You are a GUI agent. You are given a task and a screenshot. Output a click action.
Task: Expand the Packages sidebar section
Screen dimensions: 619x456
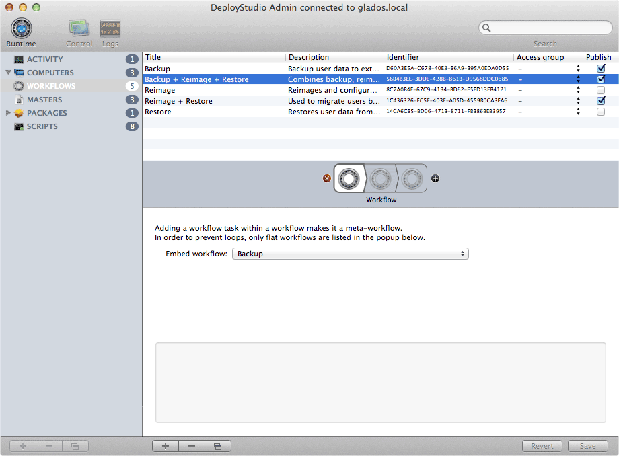point(8,113)
